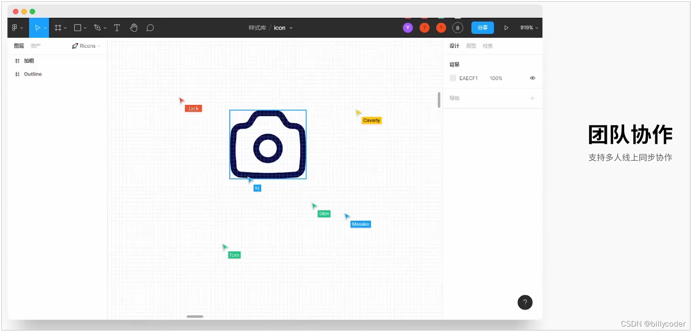The image size is (692, 332).
Task: Click the Jack cursor label
Action: [193, 109]
